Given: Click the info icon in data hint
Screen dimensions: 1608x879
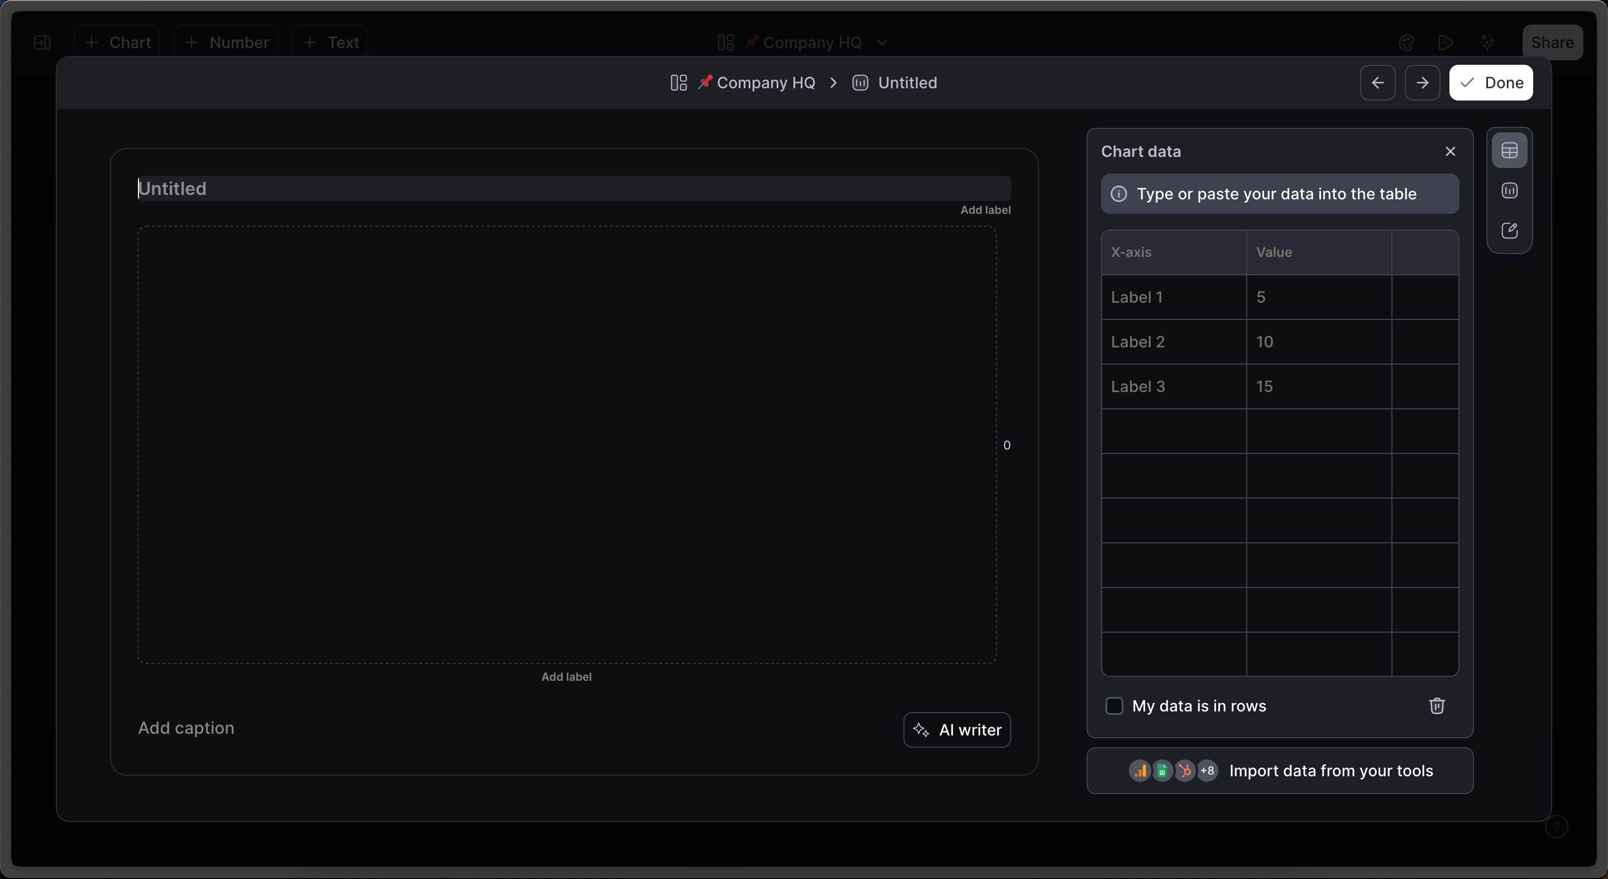Looking at the screenshot, I should tap(1118, 194).
